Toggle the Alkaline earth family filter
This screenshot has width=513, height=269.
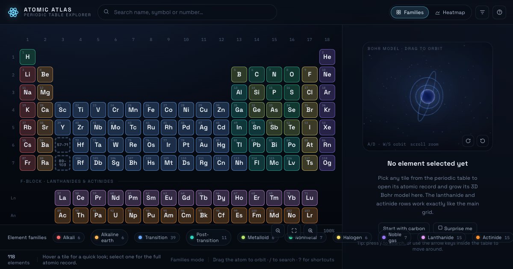[109, 237]
